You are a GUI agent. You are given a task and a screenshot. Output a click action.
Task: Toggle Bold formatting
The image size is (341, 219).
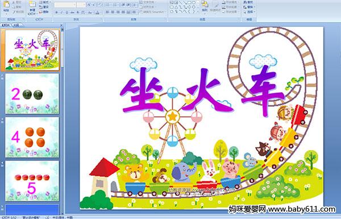pyautogui.click(x=56, y=13)
